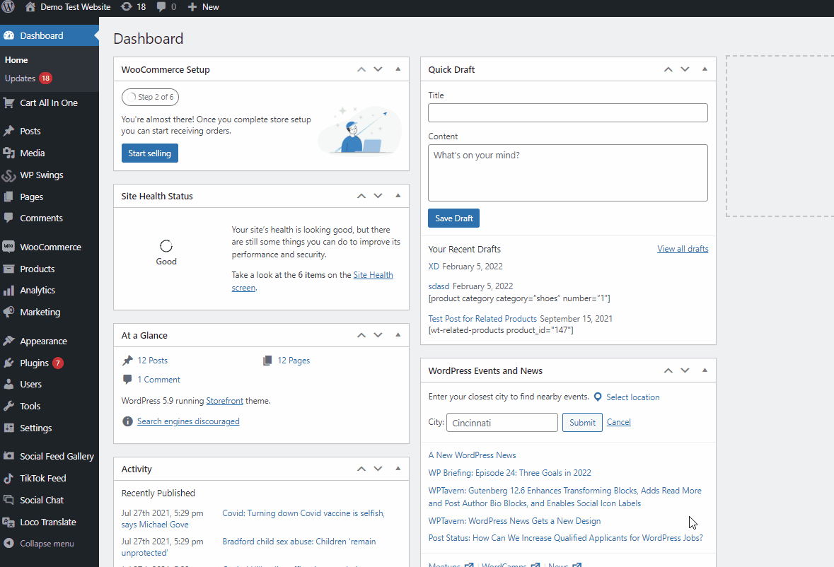834x567 pixels.
Task: Open the updates icon showing 18
Action: point(127,7)
